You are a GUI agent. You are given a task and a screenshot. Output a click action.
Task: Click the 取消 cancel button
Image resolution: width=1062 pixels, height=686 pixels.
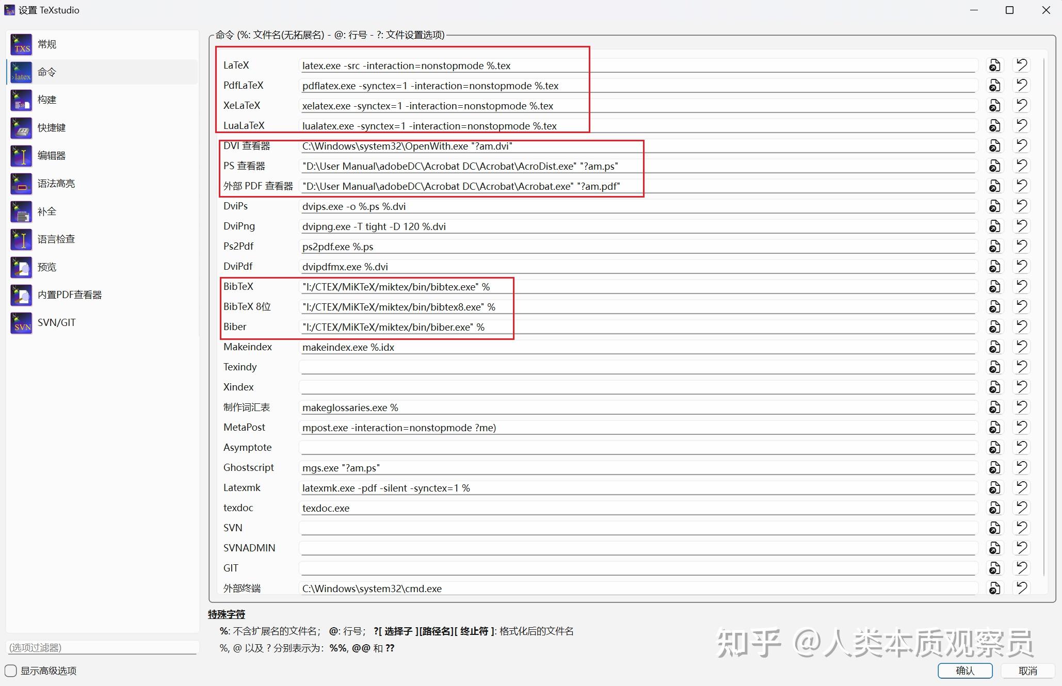click(x=1028, y=671)
